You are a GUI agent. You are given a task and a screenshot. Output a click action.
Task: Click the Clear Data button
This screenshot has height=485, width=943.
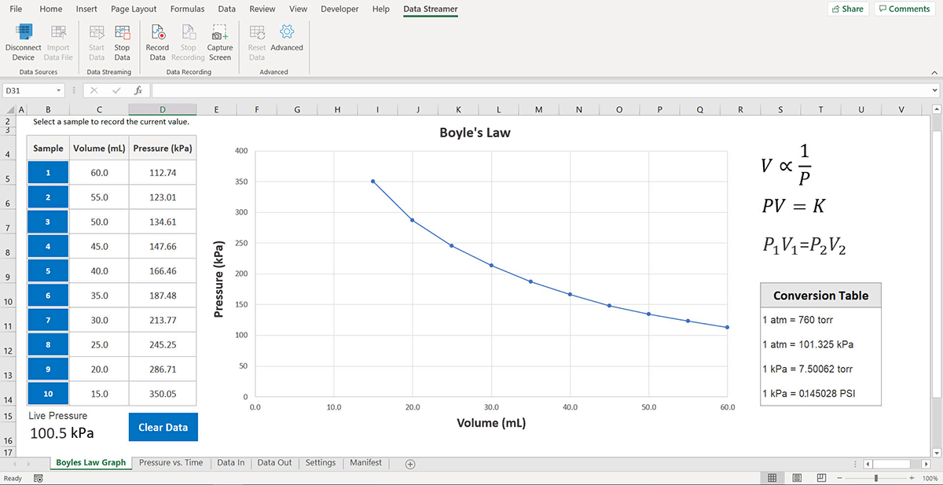163,428
